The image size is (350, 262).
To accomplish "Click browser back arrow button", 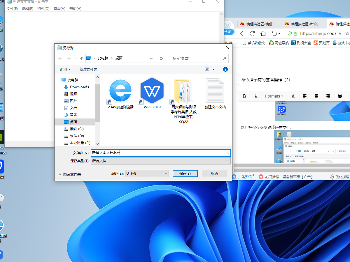I will (242, 33).
